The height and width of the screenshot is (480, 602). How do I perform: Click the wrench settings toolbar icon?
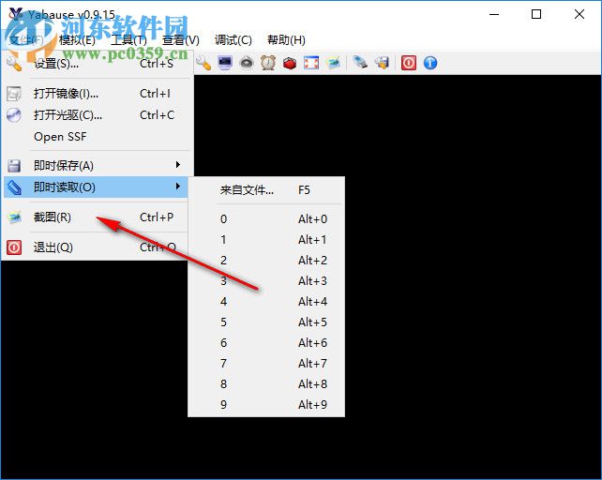coord(203,63)
